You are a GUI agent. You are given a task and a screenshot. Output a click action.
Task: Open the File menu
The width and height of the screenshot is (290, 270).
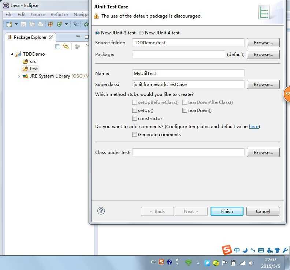(x=9, y=14)
